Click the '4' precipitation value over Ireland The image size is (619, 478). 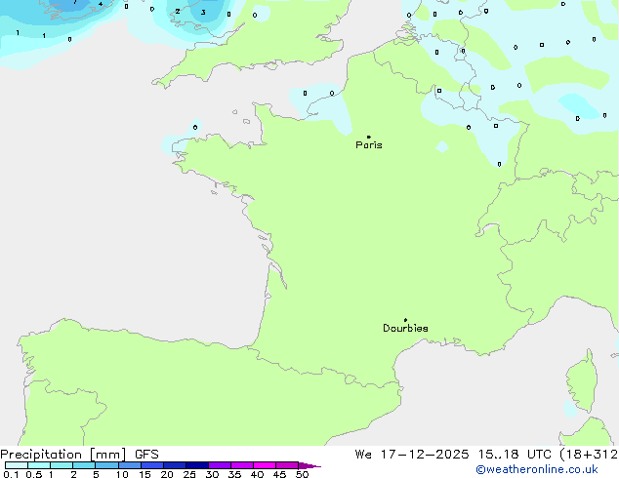pos(101,4)
